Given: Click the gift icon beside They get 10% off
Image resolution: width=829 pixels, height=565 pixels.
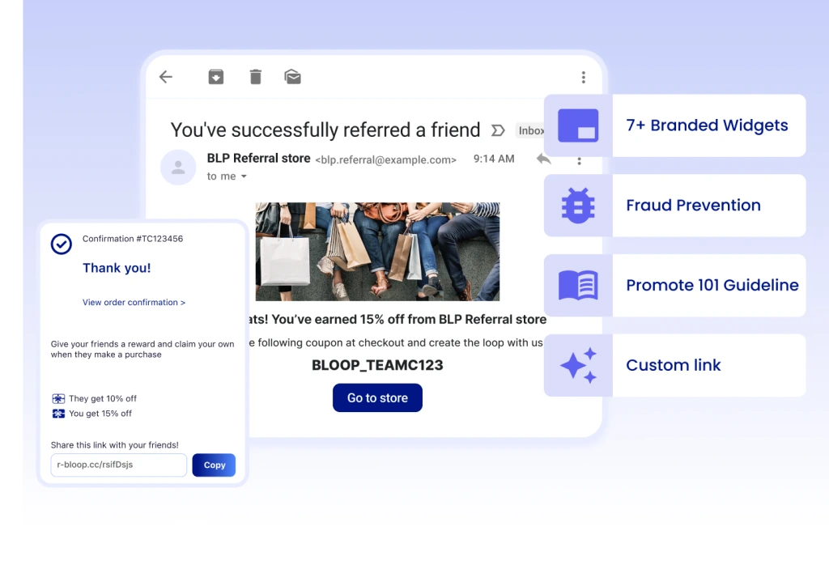Looking at the screenshot, I should (x=58, y=398).
